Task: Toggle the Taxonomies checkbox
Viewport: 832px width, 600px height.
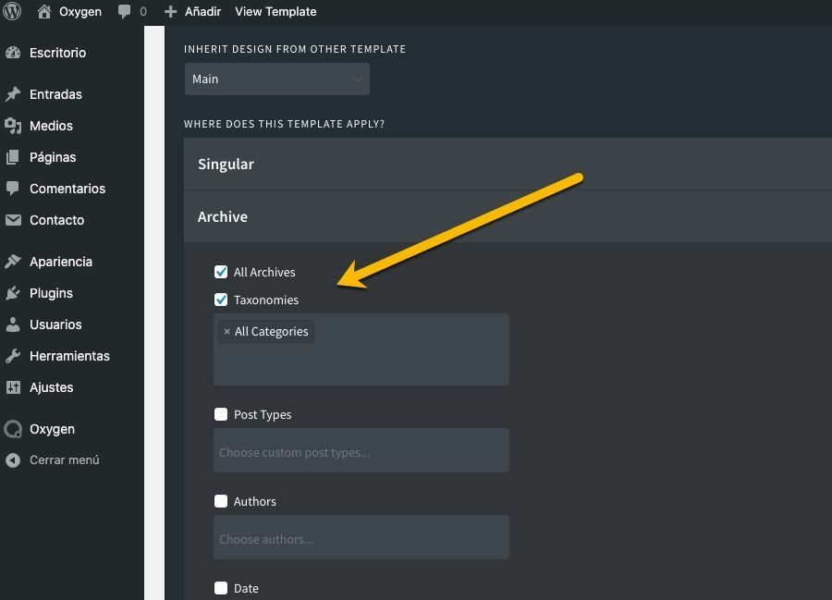Action: pyautogui.click(x=221, y=300)
